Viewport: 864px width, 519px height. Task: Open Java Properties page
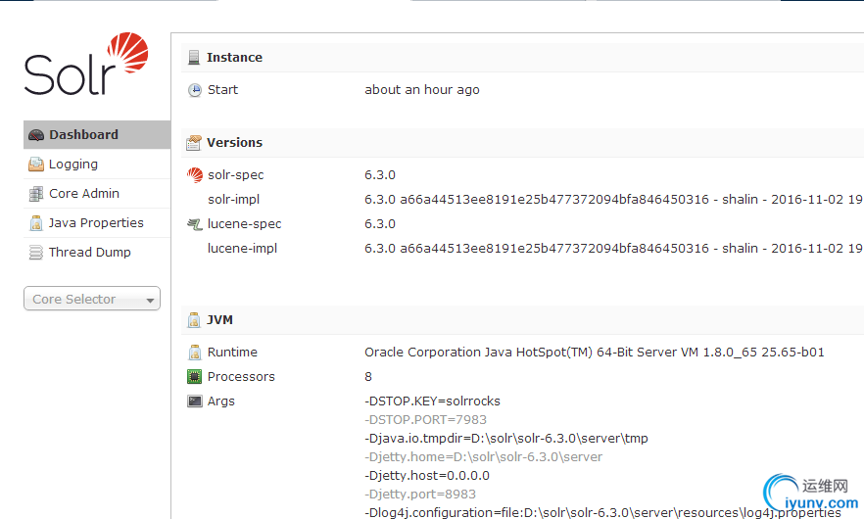pos(97,222)
